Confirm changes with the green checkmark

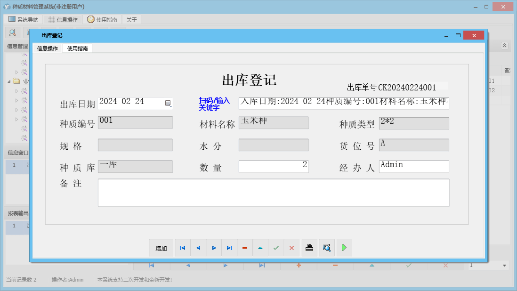click(x=276, y=248)
